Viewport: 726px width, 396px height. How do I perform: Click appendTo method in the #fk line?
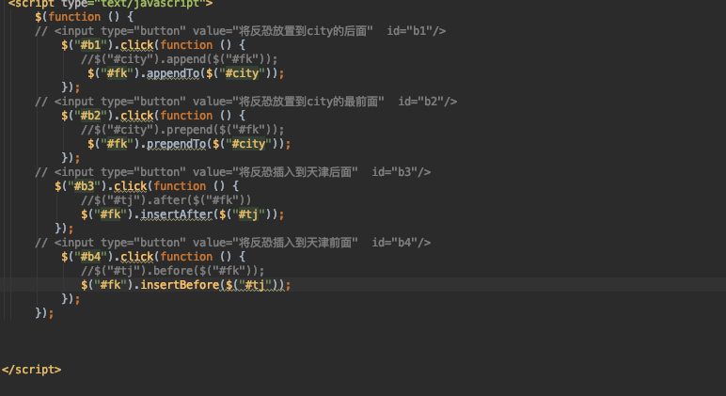(173, 73)
